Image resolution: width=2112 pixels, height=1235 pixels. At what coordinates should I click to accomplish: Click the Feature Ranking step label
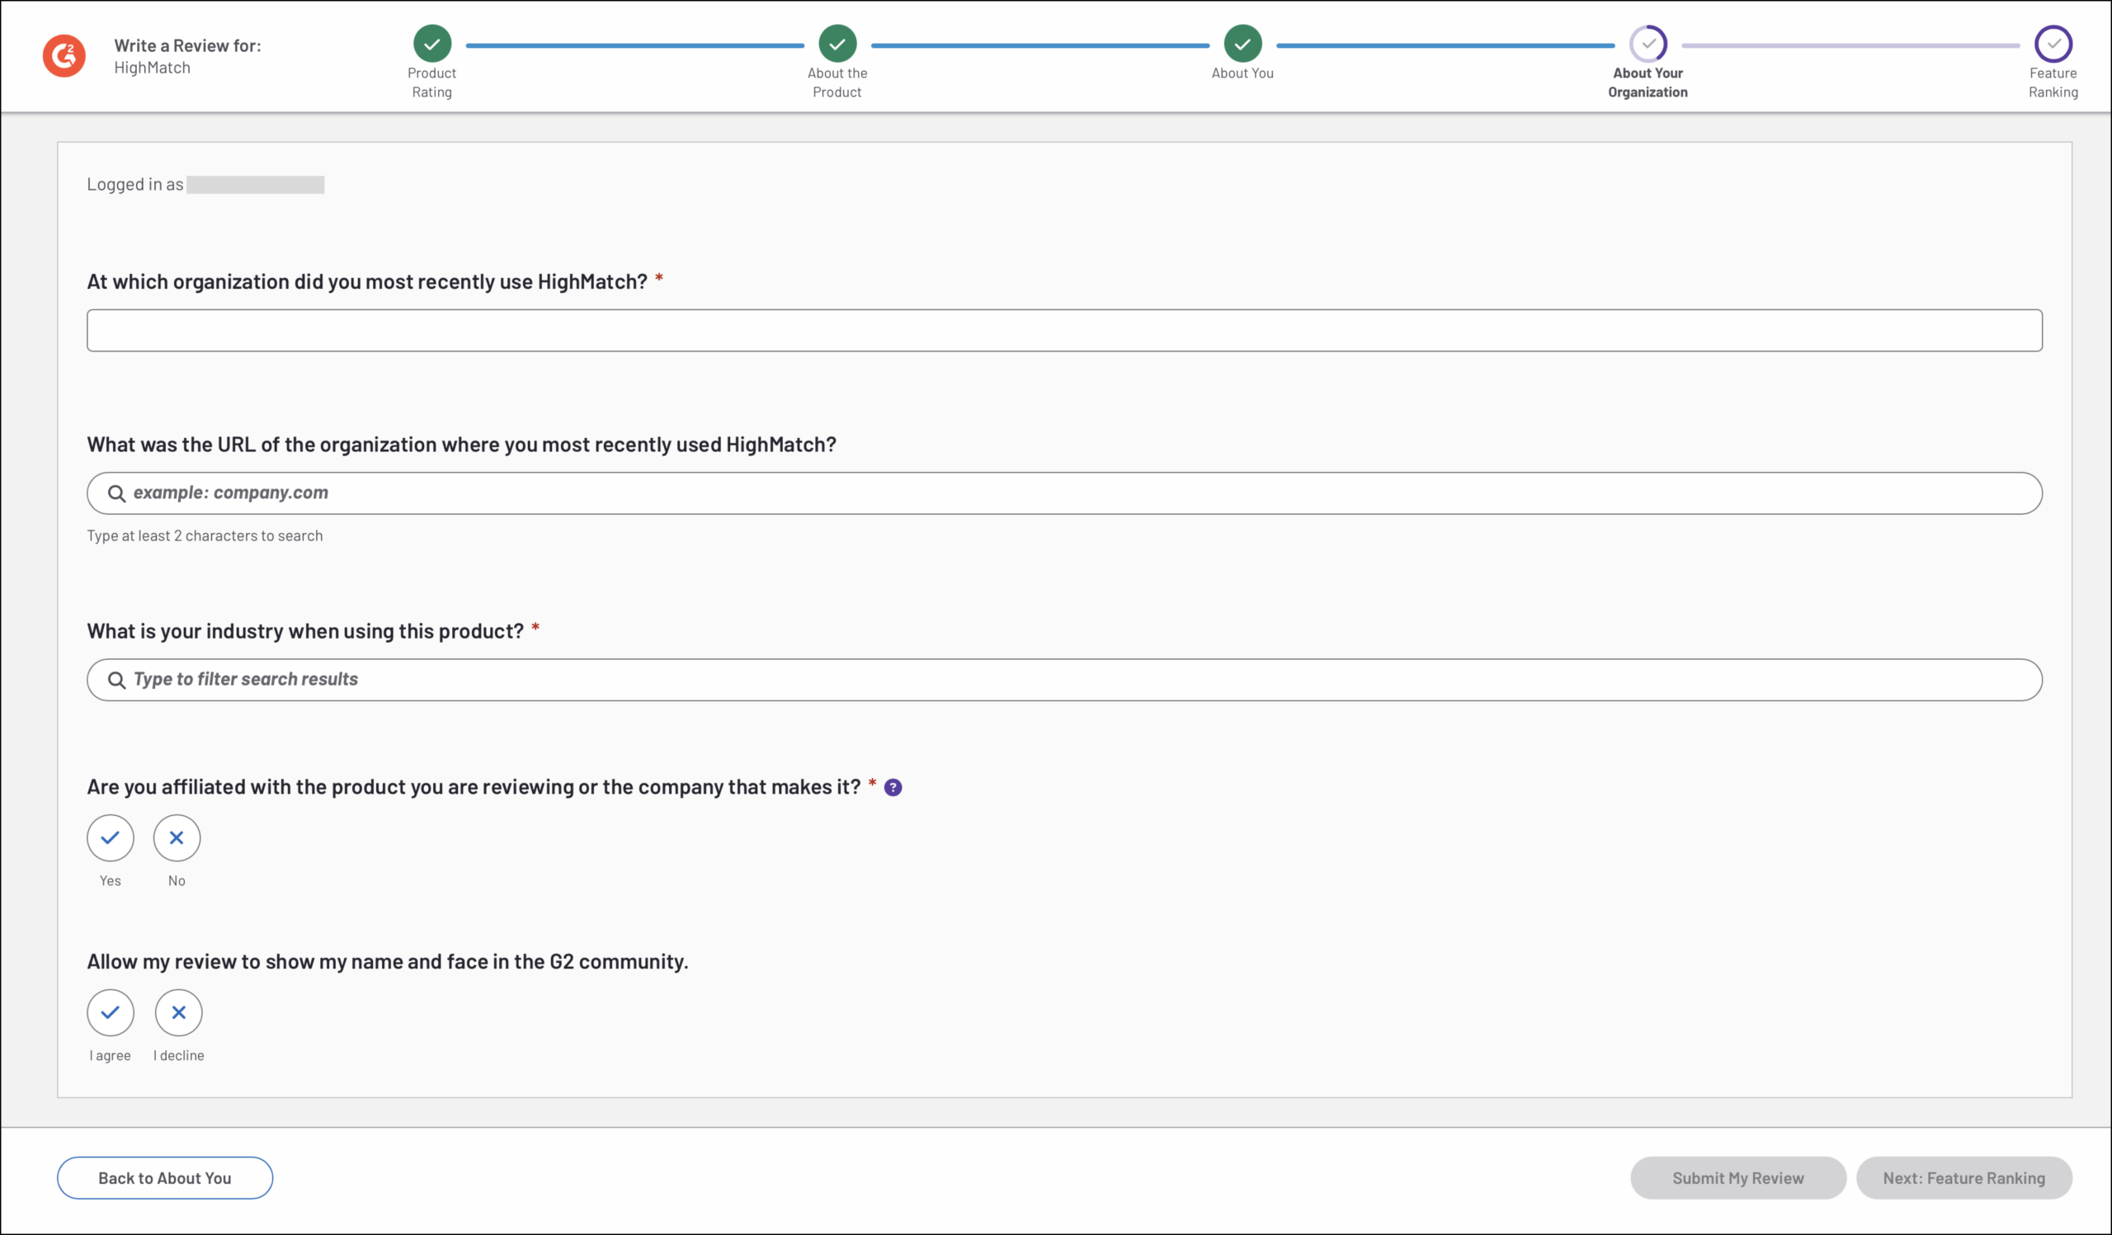click(2053, 82)
